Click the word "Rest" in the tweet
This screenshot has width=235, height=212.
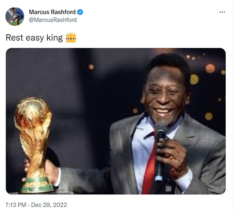pos(13,38)
